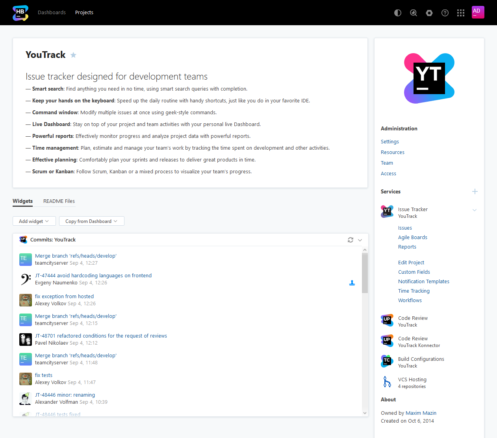Open commit 'fix tests'
Screen dimensions: 497x438
(x=44, y=375)
